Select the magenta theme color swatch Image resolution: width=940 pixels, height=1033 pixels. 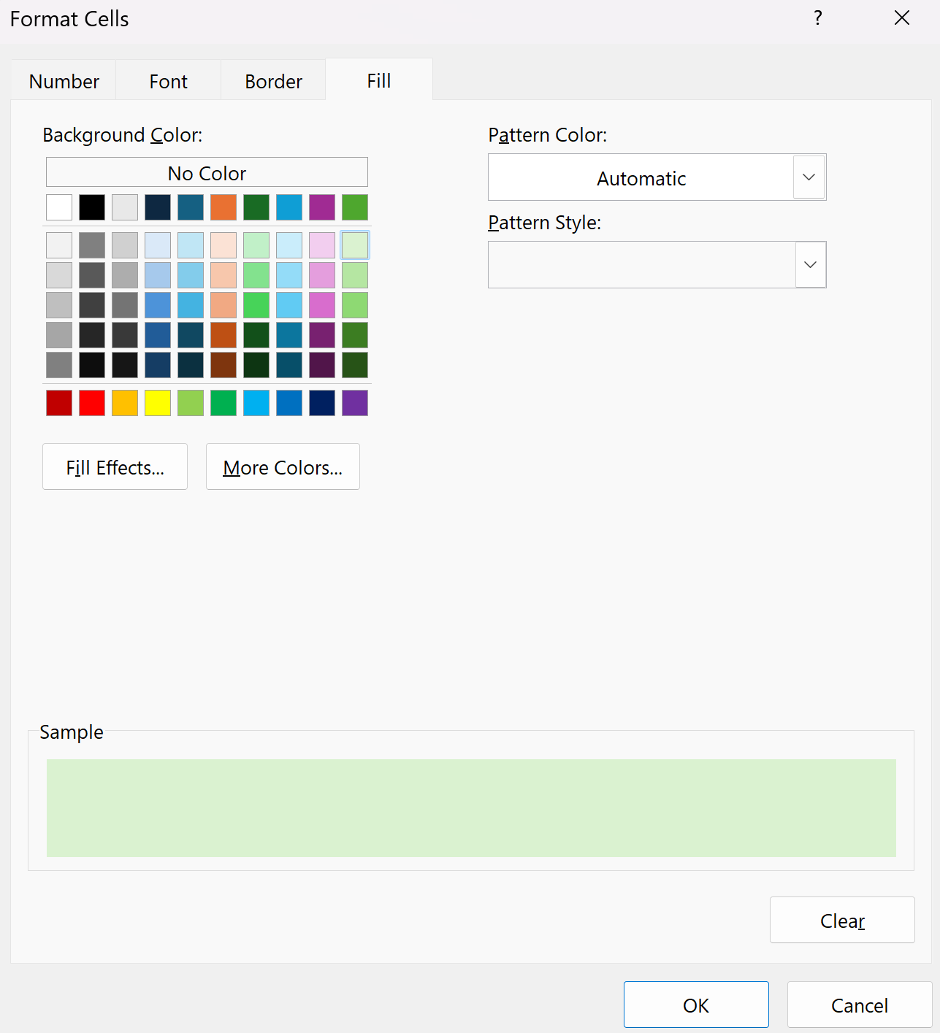pyautogui.click(x=322, y=207)
